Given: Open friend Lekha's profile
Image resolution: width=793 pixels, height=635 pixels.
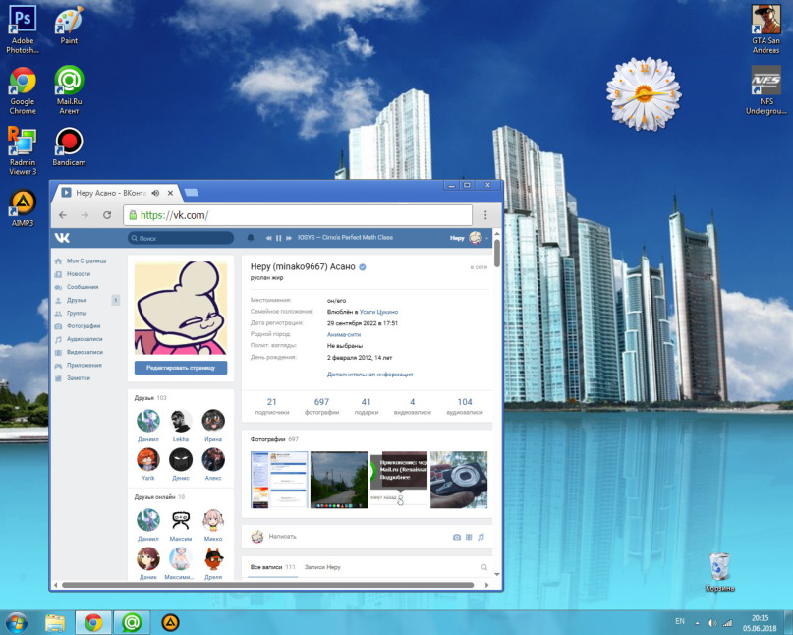Looking at the screenshot, I should (181, 426).
